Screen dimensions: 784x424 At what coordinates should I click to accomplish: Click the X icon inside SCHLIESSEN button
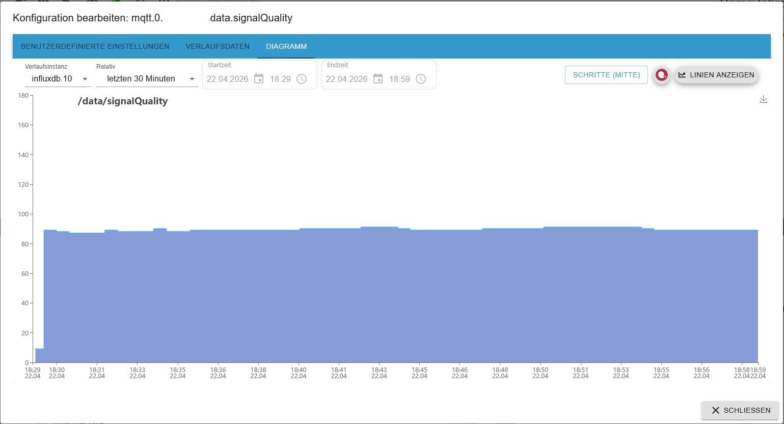(716, 410)
